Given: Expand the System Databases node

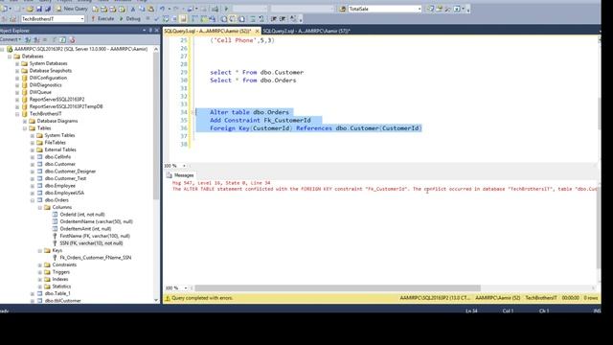Looking at the screenshot, I should coord(17,63).
